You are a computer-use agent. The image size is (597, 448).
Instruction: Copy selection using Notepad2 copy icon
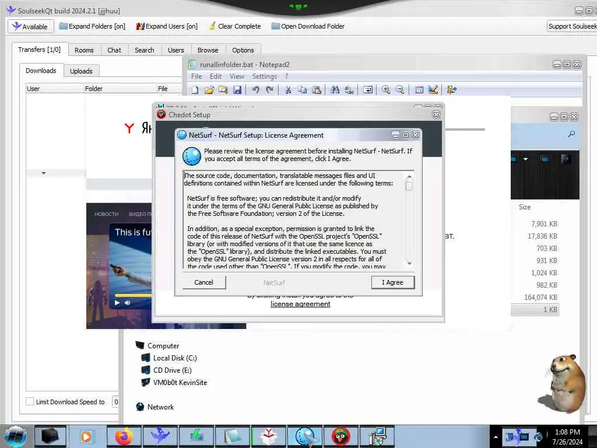click(x=303, y=90)
